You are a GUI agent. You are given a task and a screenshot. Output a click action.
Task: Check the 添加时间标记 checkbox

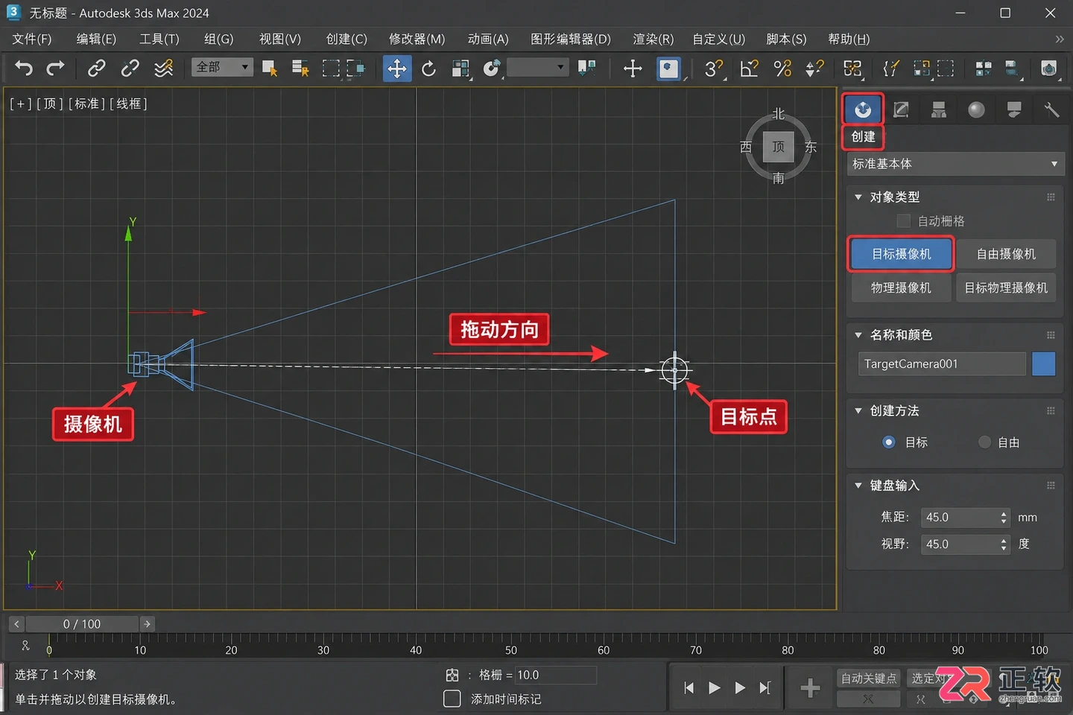[x=452, y=699]
